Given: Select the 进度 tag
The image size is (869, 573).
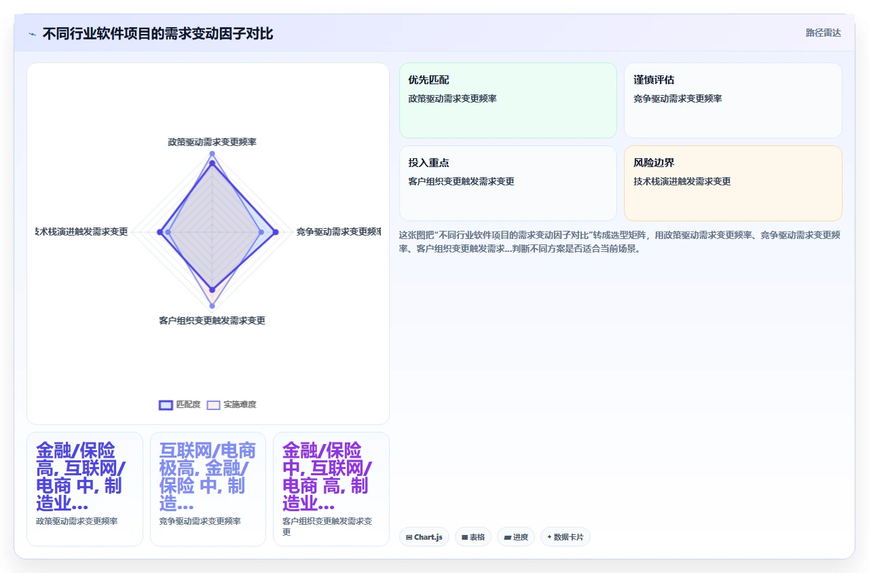Looking at the screenshot, I should click(x=516, y=537).
